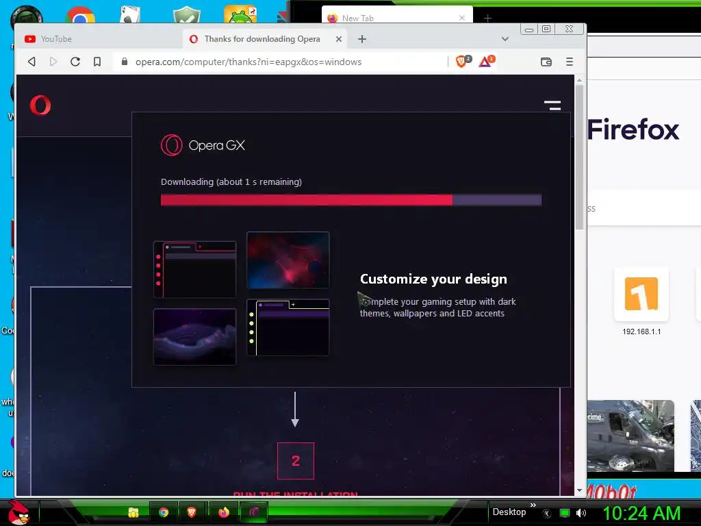Open the solitaire cards desktop shortcut
The height and width of the screenshot is (526, 701).
tap(130, 14)
